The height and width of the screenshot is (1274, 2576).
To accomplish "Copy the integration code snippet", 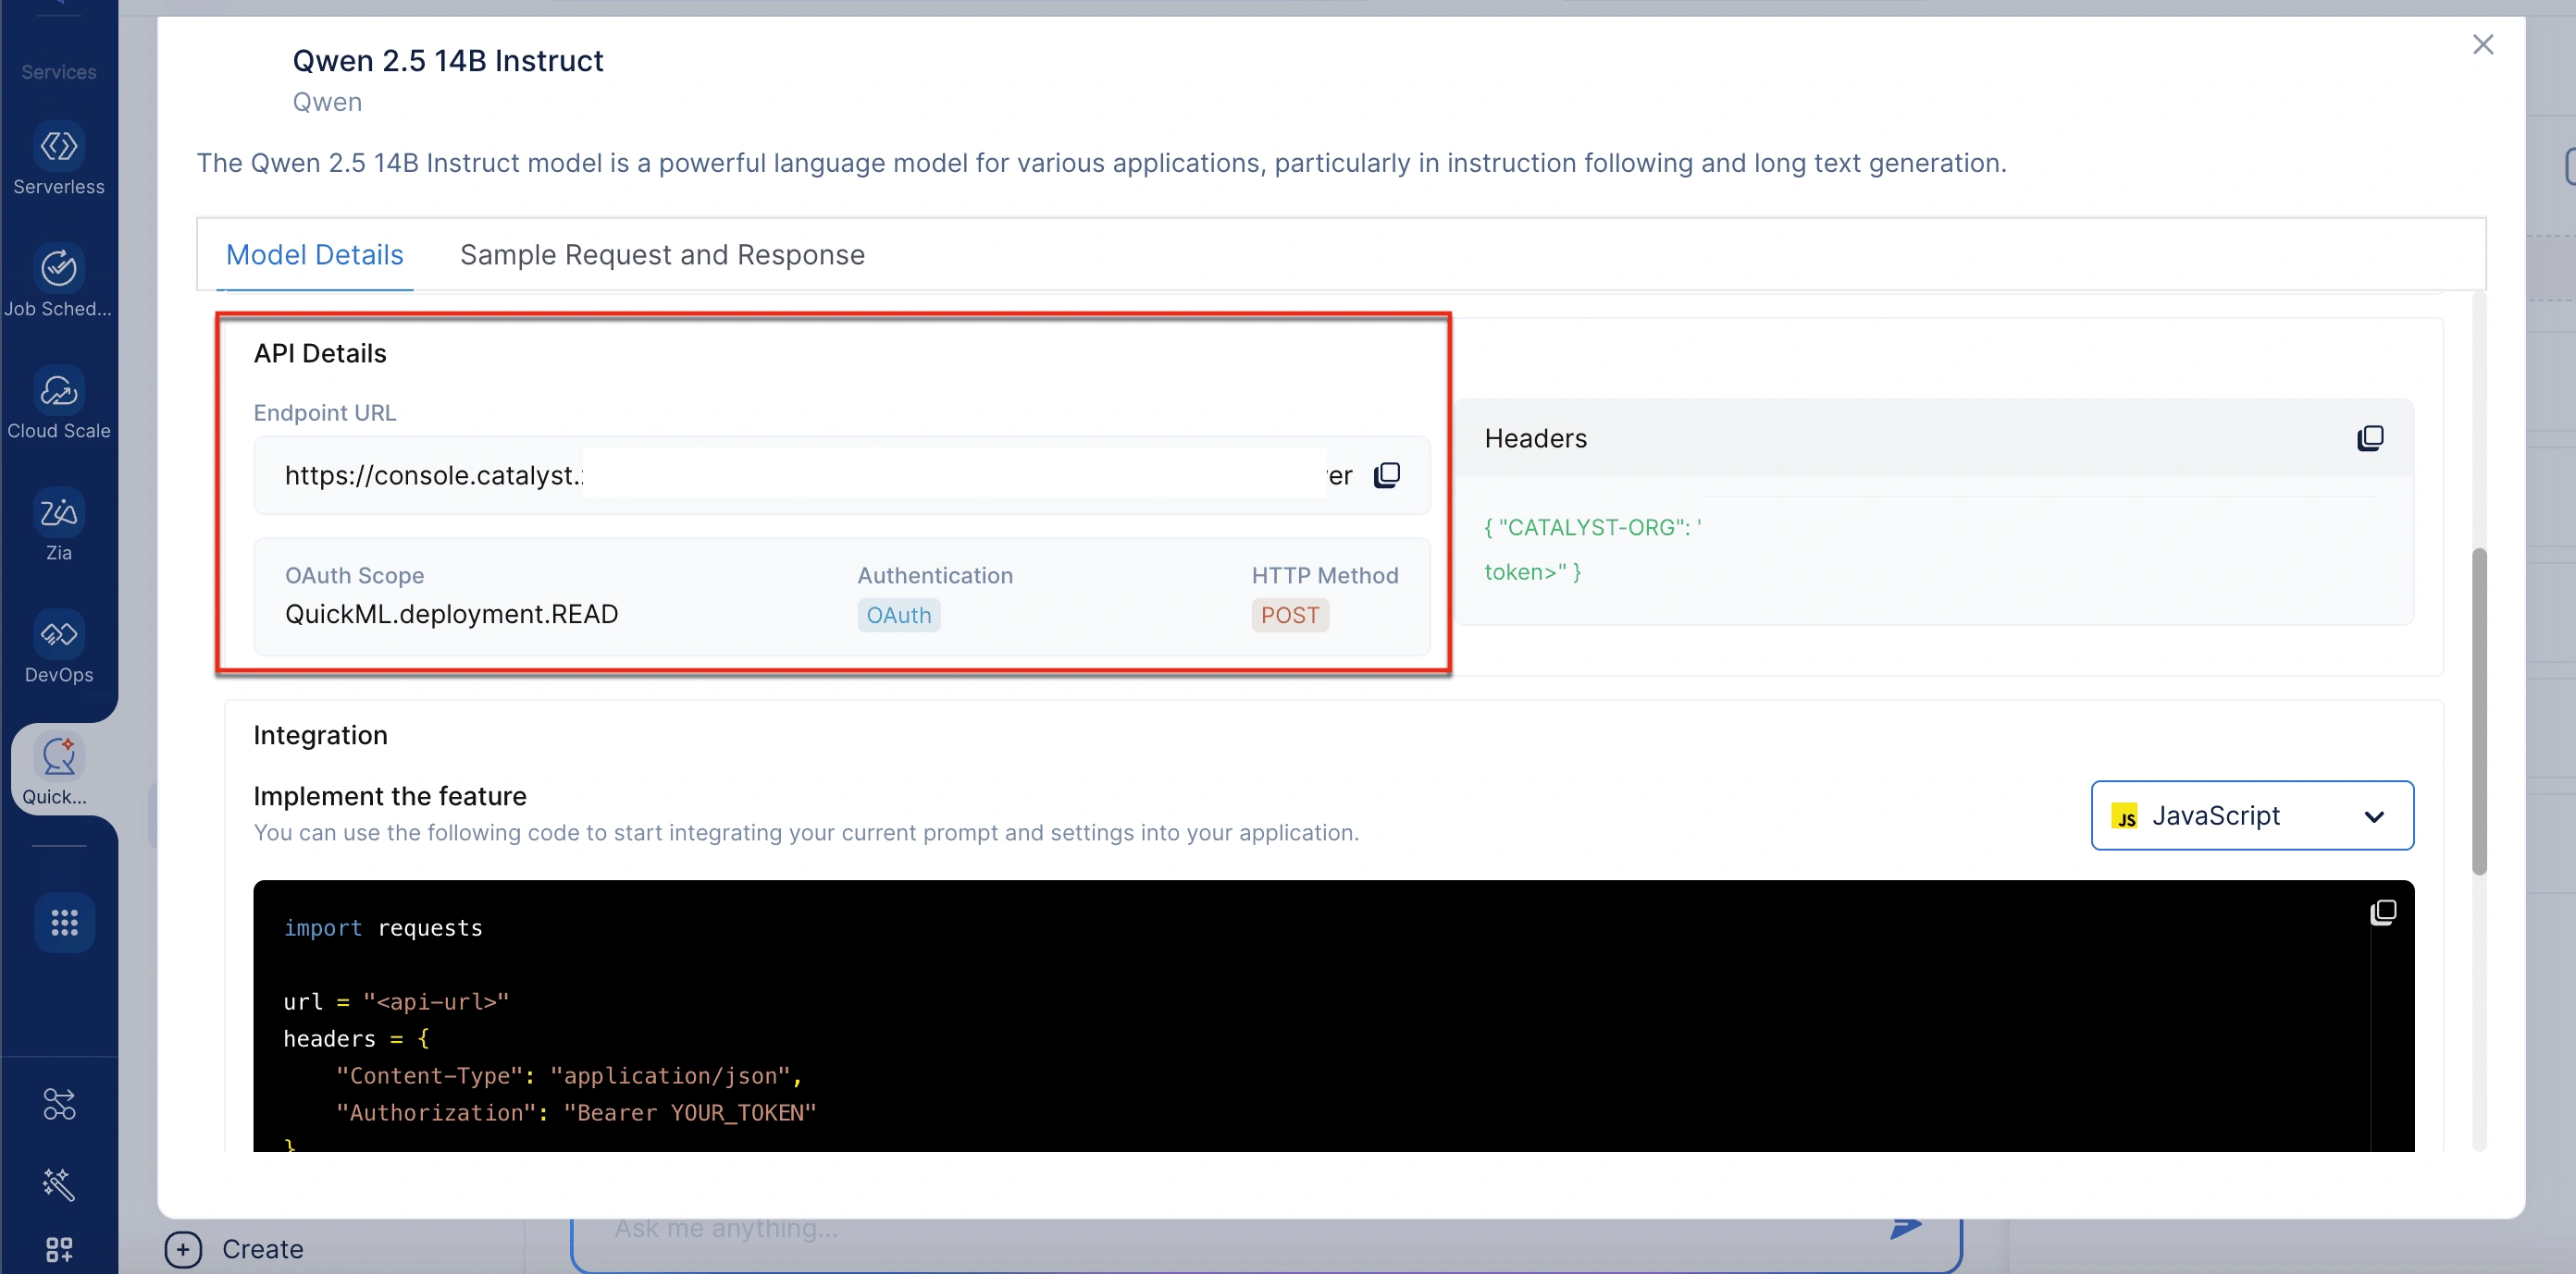I will click(2383, 913).
